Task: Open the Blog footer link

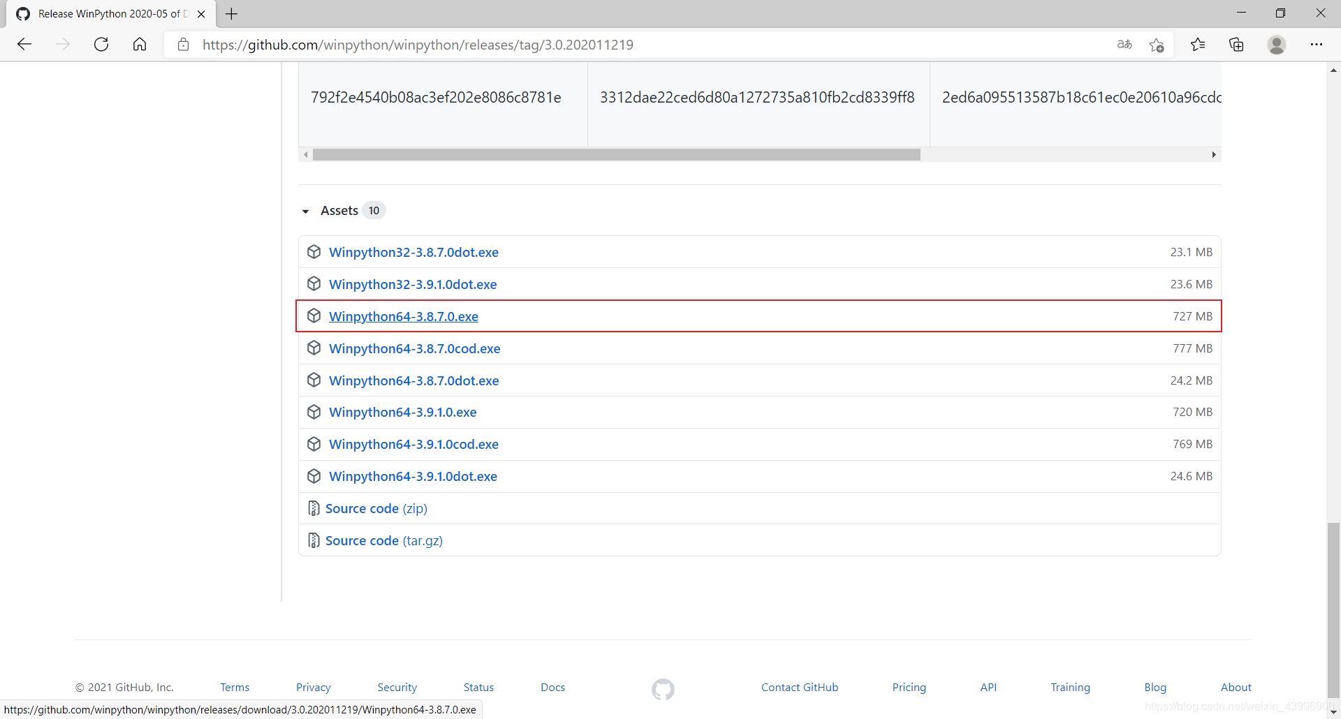Action: coord(1155,688)
